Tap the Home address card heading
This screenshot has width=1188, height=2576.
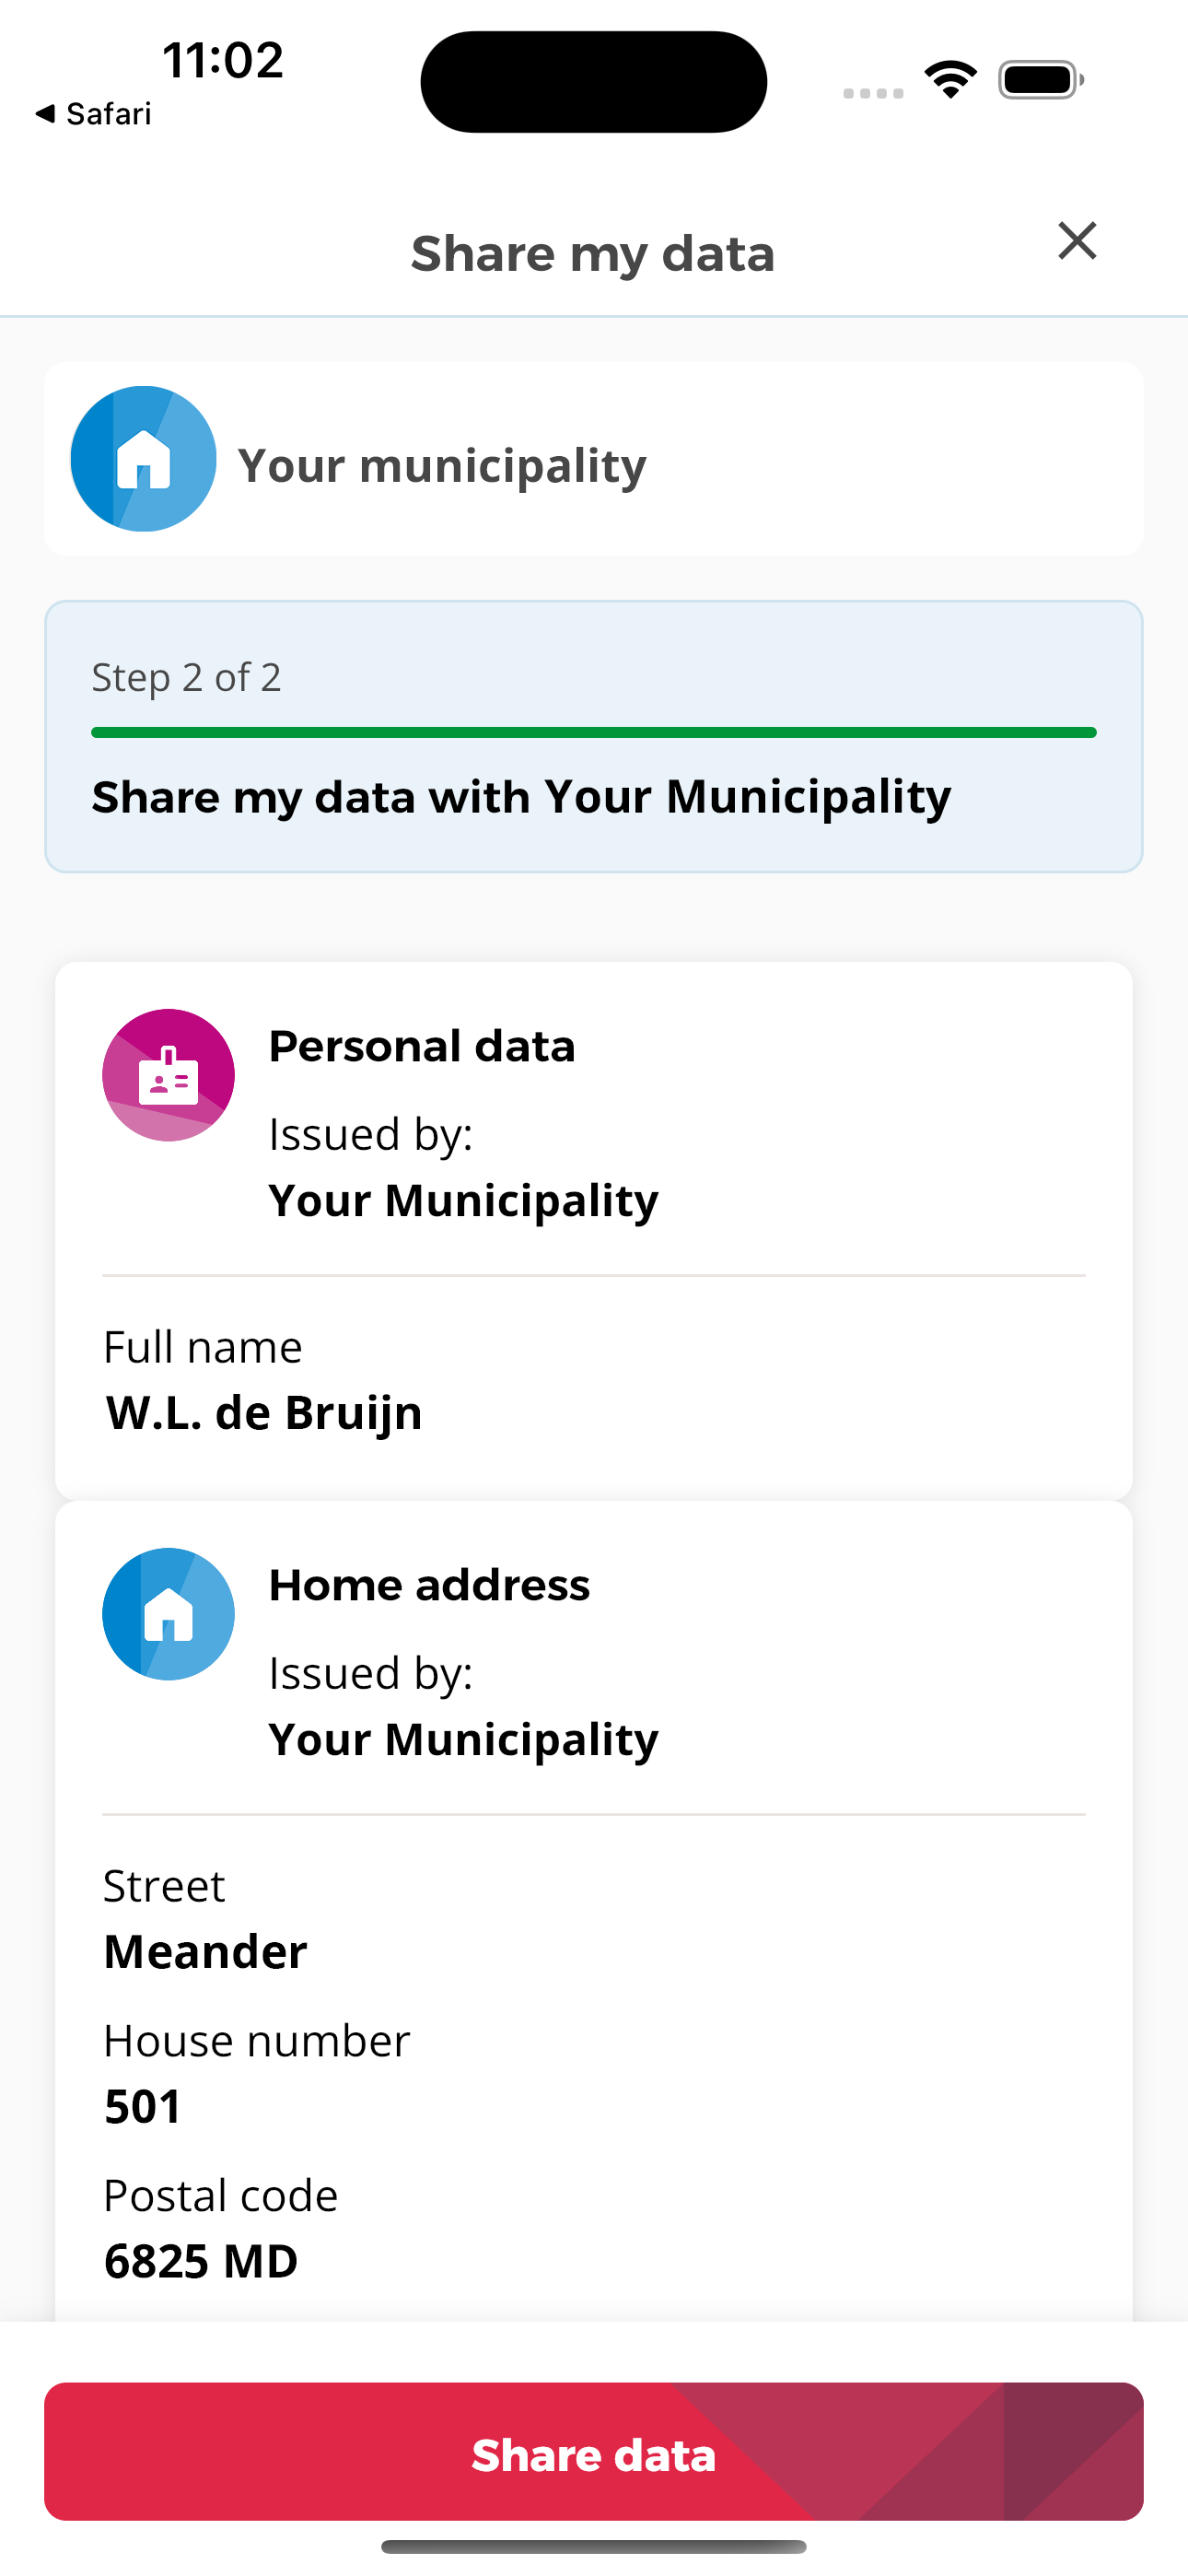point(430,1585)
